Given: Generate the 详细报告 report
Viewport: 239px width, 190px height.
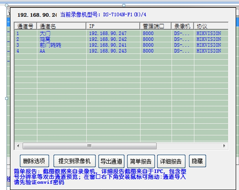Looking at the screenshot, I should [171, 161].
